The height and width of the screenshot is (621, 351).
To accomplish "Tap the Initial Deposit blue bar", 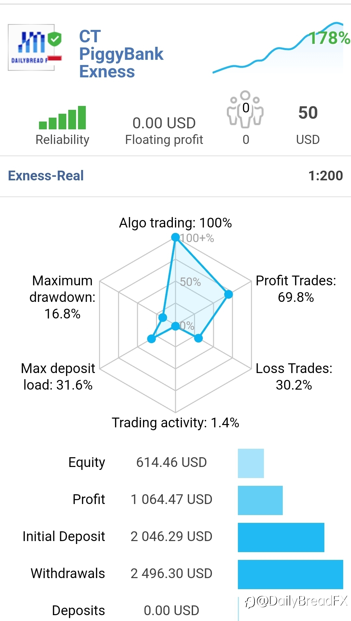I will point(281,537).
